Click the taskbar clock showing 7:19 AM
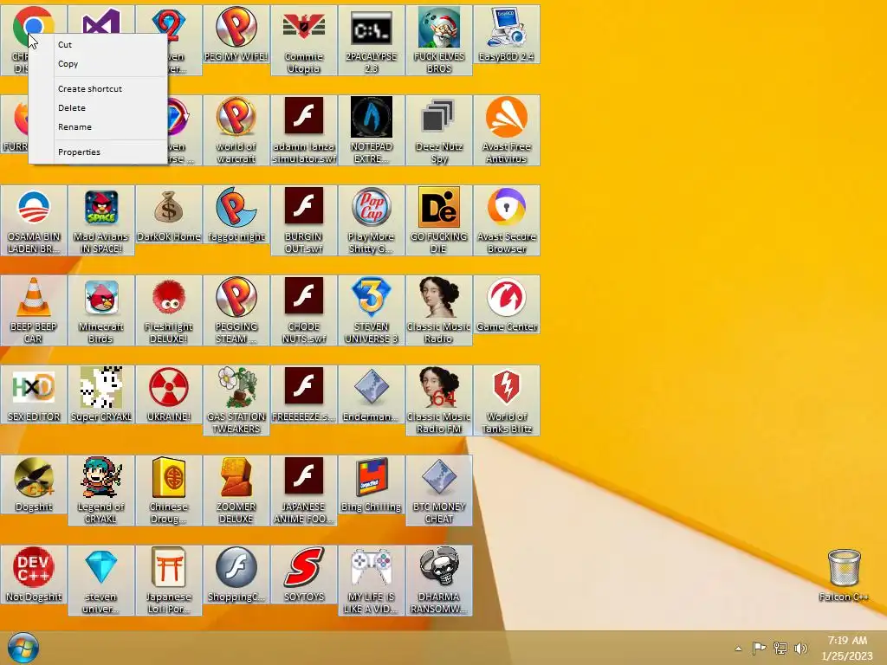The width and height of the screenshot is (887, 665). (x=847, y=648)
